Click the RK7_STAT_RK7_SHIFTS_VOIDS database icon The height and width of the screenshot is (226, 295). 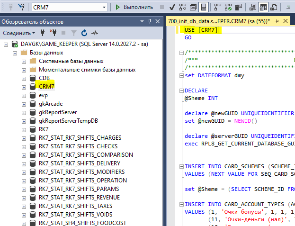[33, 215]
